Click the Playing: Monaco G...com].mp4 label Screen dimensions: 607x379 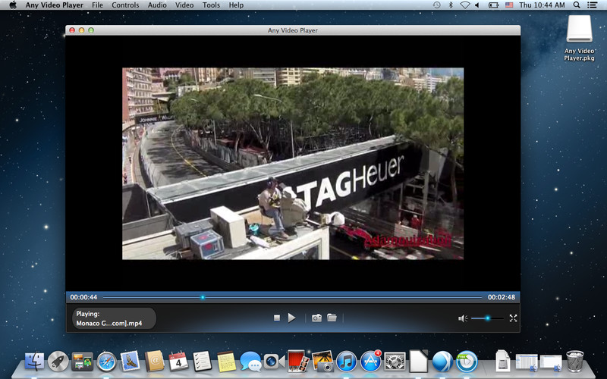(x=114, y=318)
